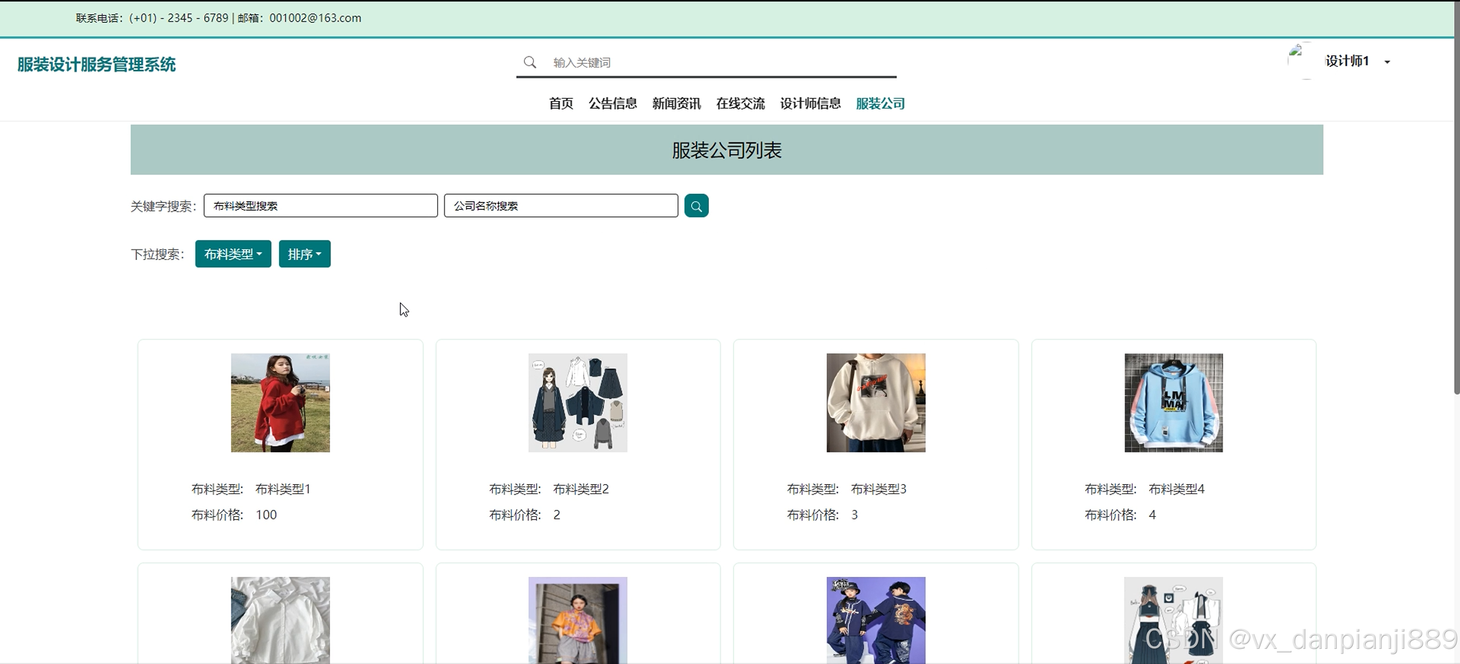Open 设计师信息 navigation link

[810, 104]
